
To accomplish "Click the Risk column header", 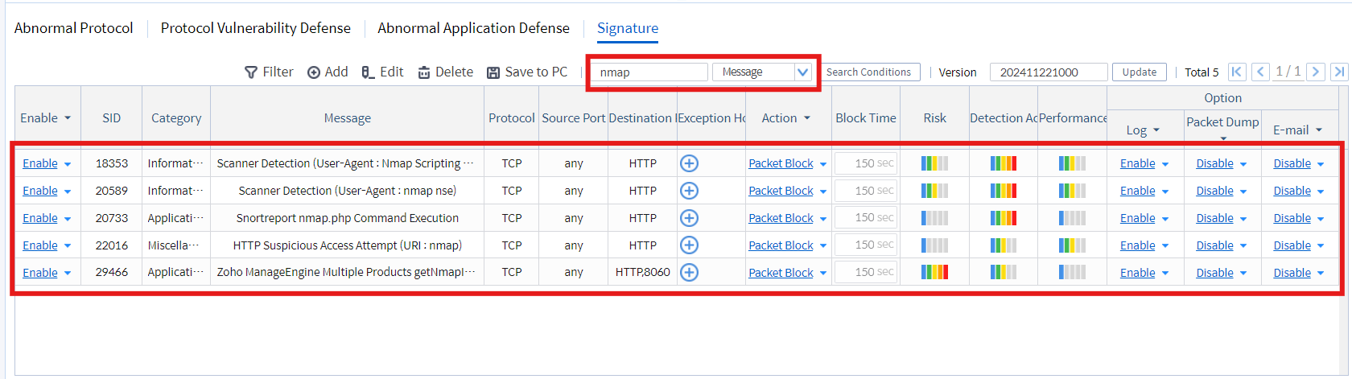I will (934, 118).
